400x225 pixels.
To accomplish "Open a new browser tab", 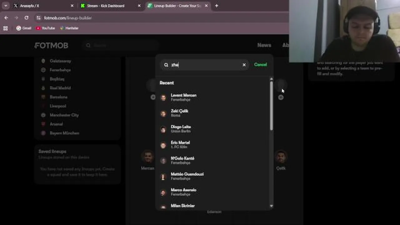I will (216, 6).
